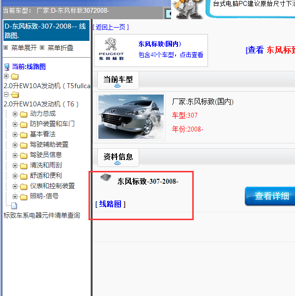The image size is (295, 296).
Task: Expand the 舒适和便利 tree node
Action: pyautogui.click(x=15, y=176)
